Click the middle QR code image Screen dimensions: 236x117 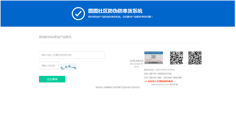pos(176,58)
